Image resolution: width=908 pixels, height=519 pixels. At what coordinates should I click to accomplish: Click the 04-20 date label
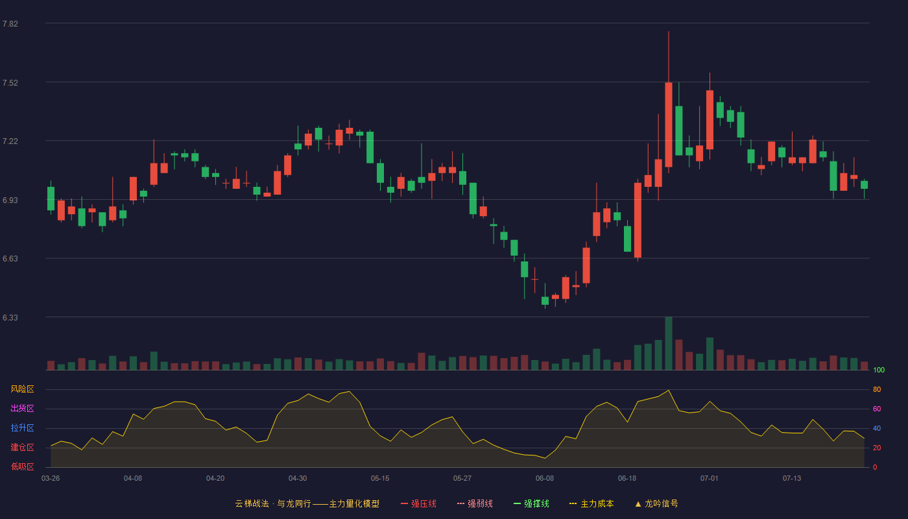point(215,478)
